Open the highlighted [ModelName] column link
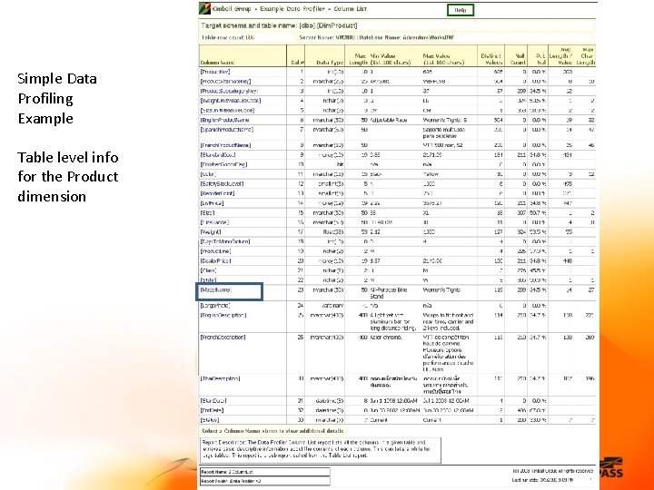This screenshot has width=654, height=490. (x=215, y=290)
